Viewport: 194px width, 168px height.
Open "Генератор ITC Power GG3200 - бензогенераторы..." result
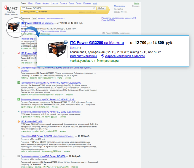(47, 136)
